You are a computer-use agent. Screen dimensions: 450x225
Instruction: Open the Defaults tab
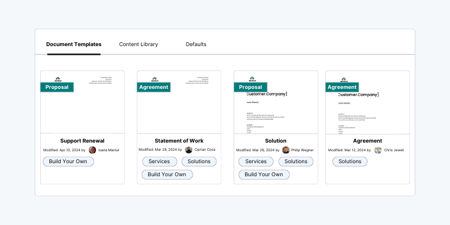coord(196,44)
